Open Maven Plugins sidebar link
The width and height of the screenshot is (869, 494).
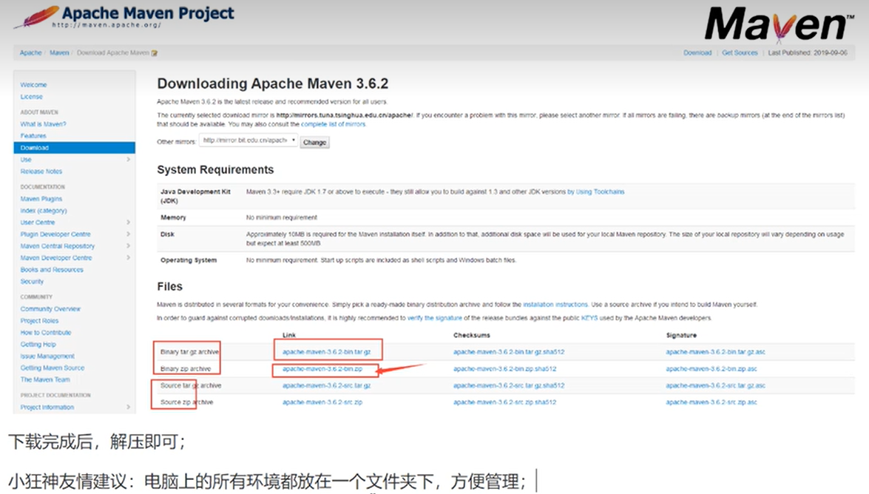point(41,198)
